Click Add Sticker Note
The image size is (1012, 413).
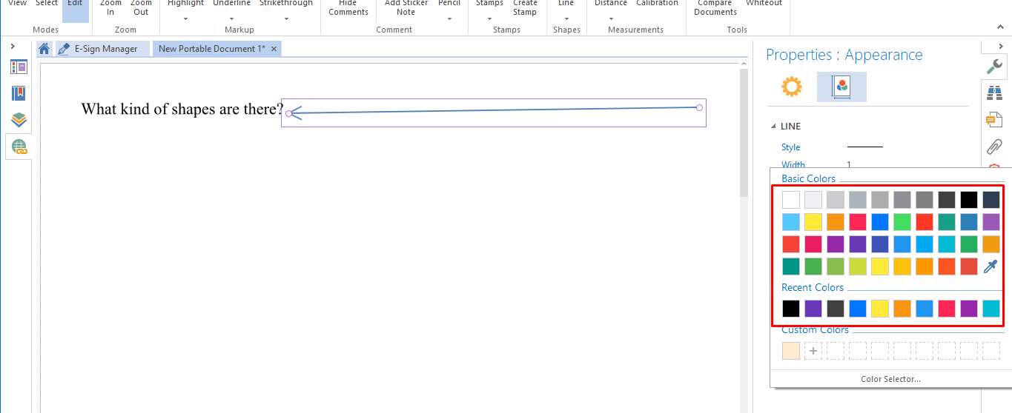(x=406, y=7)
